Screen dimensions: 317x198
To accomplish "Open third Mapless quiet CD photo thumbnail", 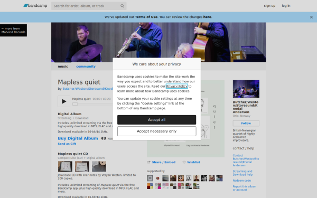I will click(99, 166).
